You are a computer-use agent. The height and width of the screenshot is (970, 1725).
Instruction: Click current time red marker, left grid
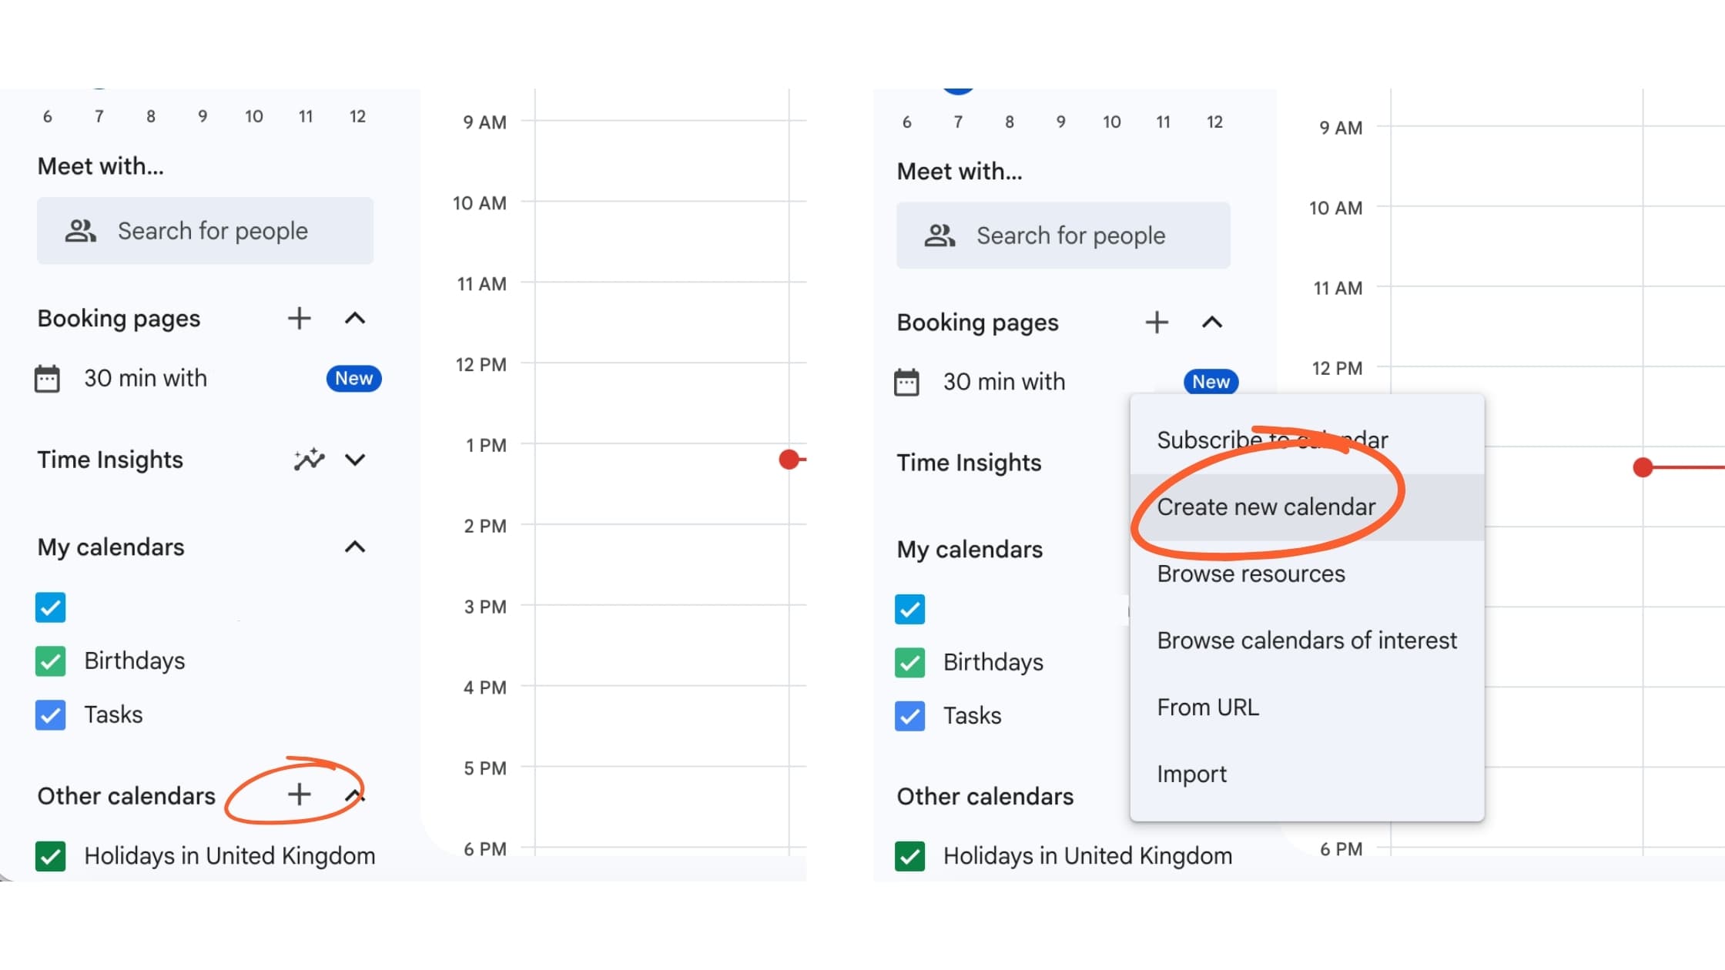tap(789, 460)
